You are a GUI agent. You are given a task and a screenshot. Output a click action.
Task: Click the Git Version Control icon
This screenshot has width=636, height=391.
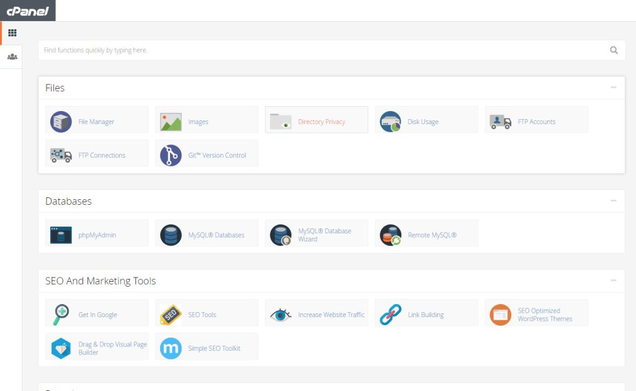[x=171, y=155]
